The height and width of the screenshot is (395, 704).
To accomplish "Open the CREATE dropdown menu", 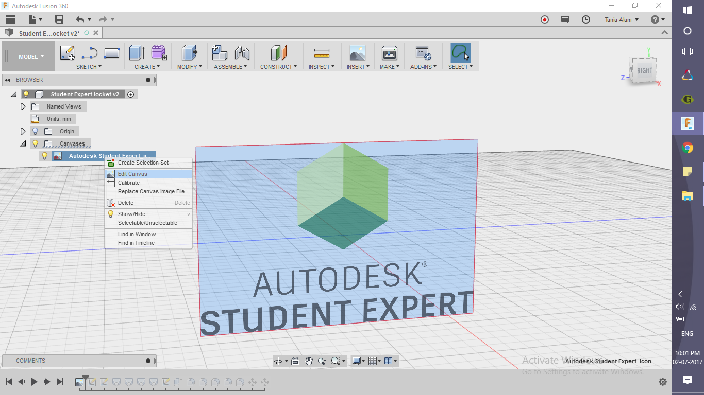I will click(x=147, y=67).
